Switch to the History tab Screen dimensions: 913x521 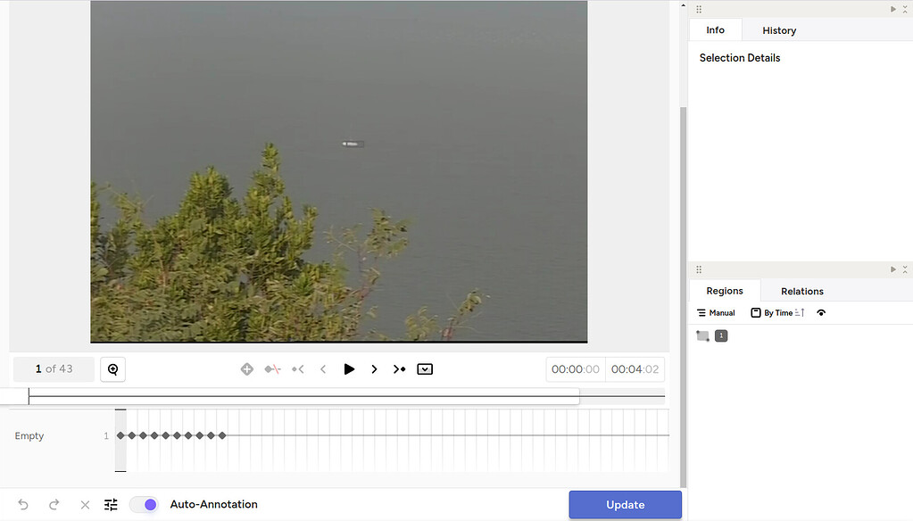point(778,29)
